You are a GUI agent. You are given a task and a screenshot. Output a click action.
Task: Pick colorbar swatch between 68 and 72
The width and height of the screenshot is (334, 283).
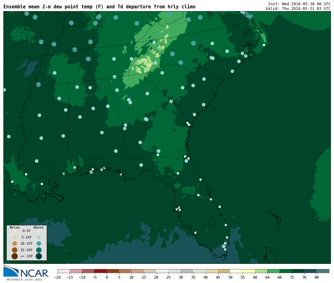point(286,271)
